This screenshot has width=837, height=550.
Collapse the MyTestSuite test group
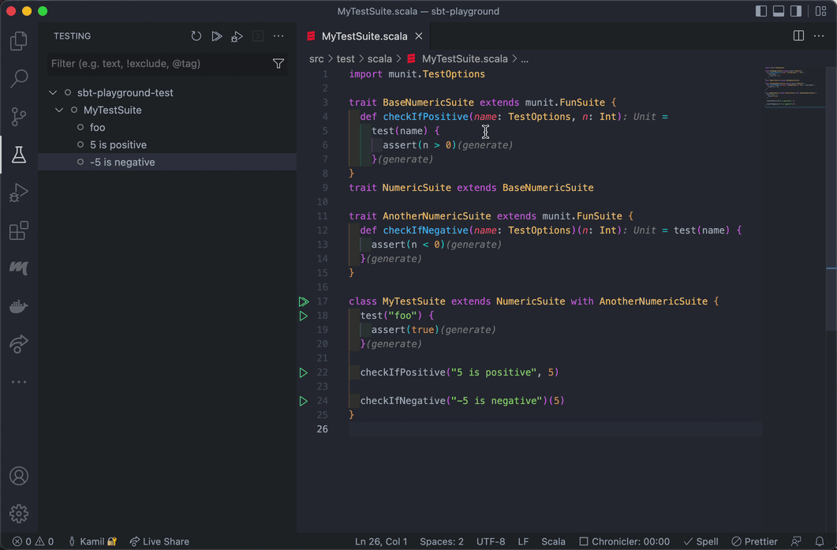[x=59, y=110]
